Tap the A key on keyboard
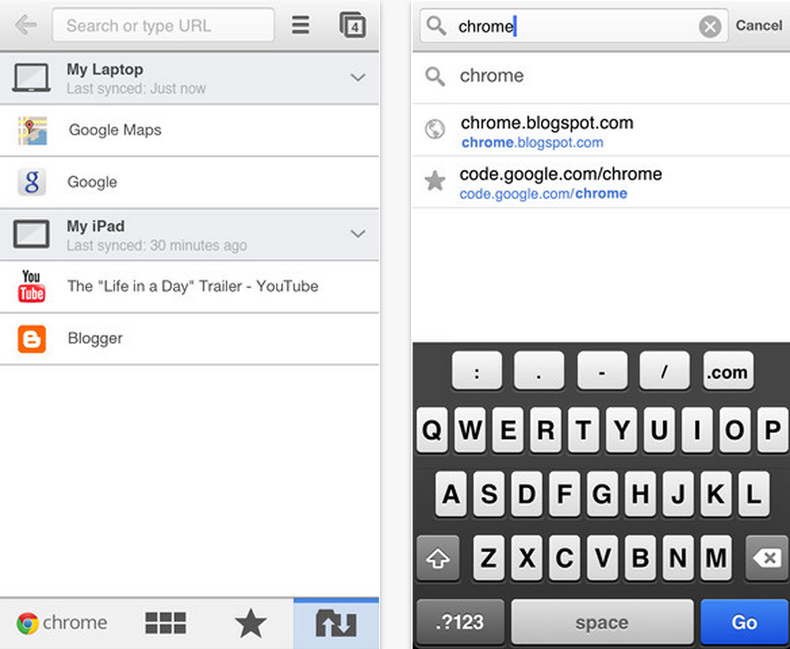 451,494
